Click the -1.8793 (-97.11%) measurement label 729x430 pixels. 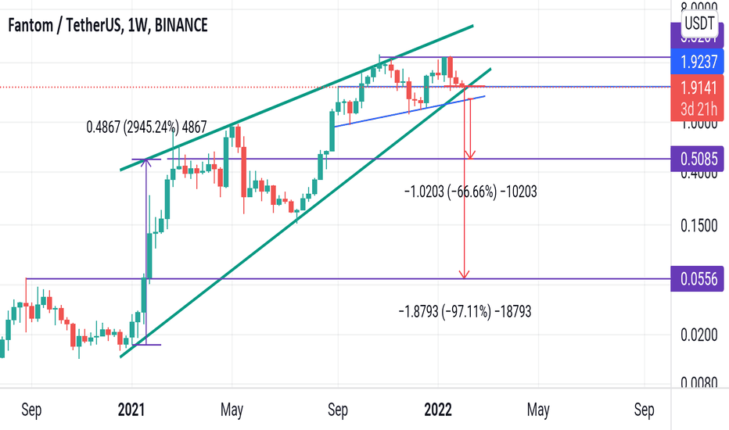pyautogui.click(x=465, y=311)
